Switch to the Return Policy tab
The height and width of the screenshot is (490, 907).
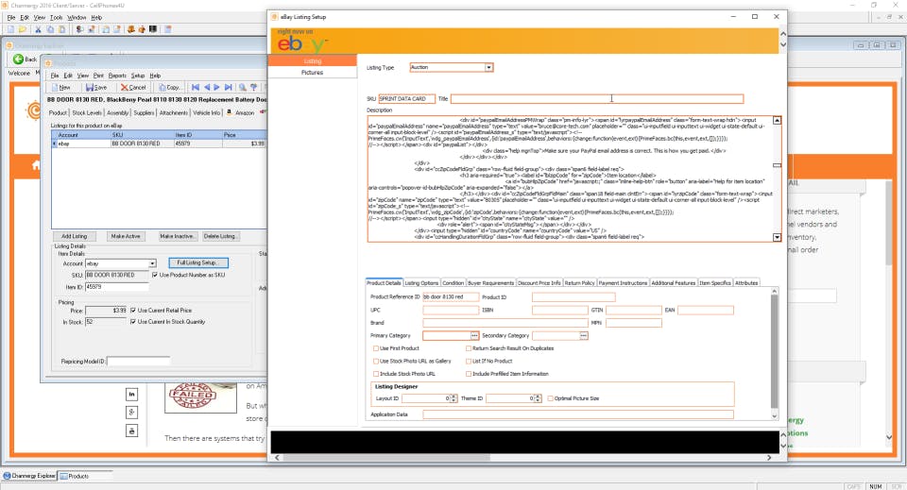coord(579,283)
